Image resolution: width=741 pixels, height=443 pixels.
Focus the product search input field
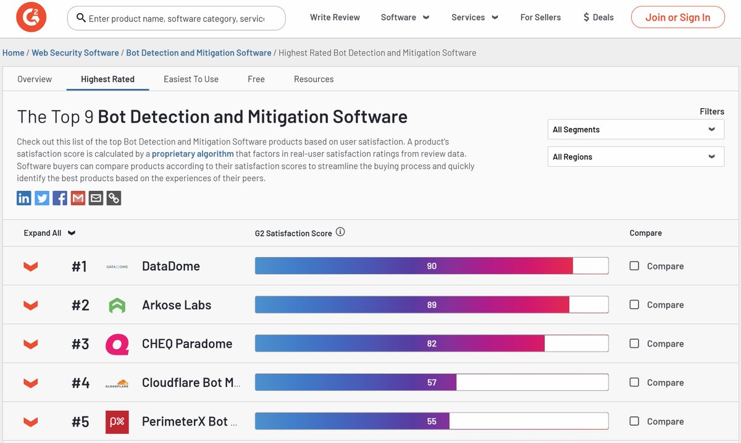[x=176, y=19]
